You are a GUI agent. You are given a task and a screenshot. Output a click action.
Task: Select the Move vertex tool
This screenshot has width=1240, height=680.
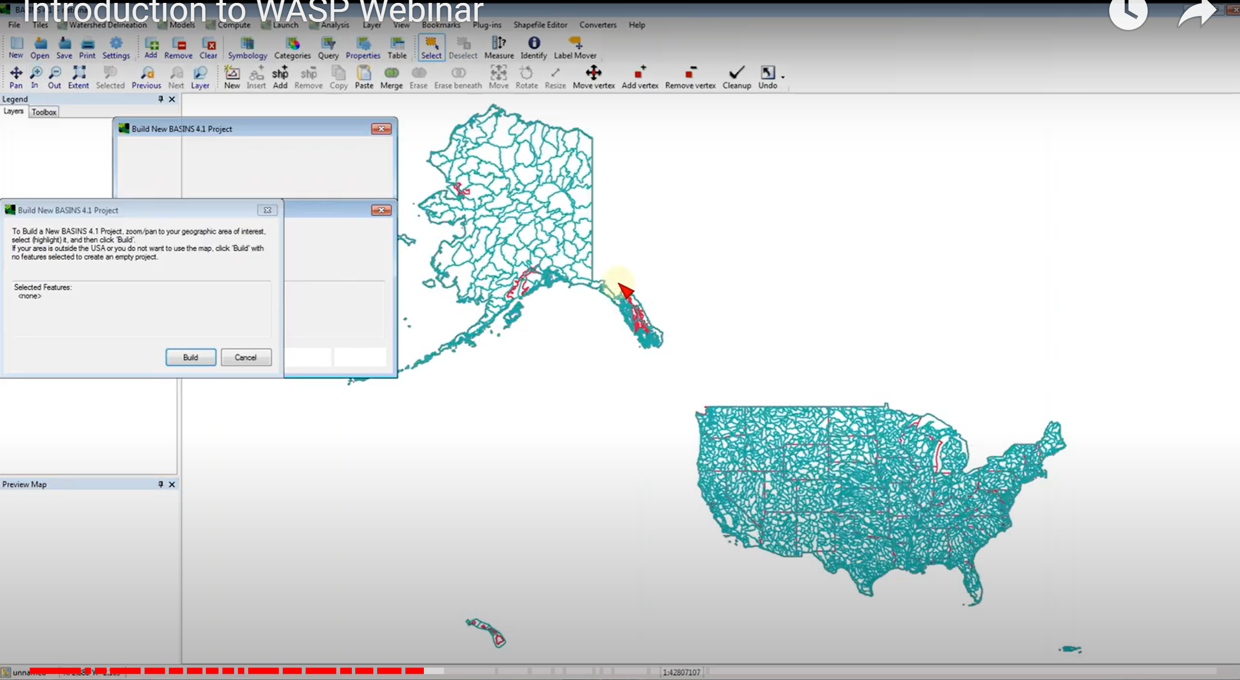click(594, 77)
